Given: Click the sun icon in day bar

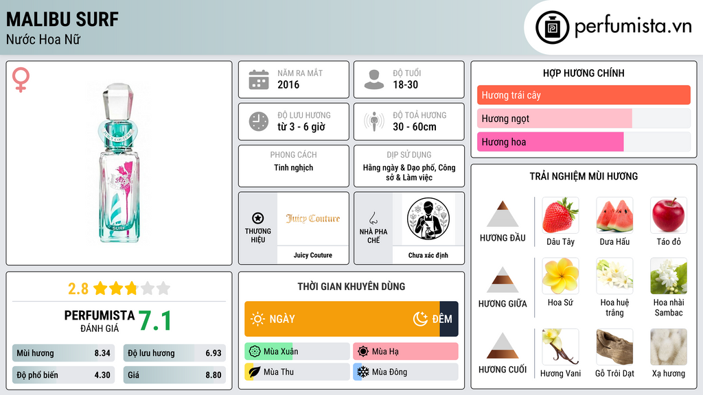Looking at the screenshot, I should 257,319.
